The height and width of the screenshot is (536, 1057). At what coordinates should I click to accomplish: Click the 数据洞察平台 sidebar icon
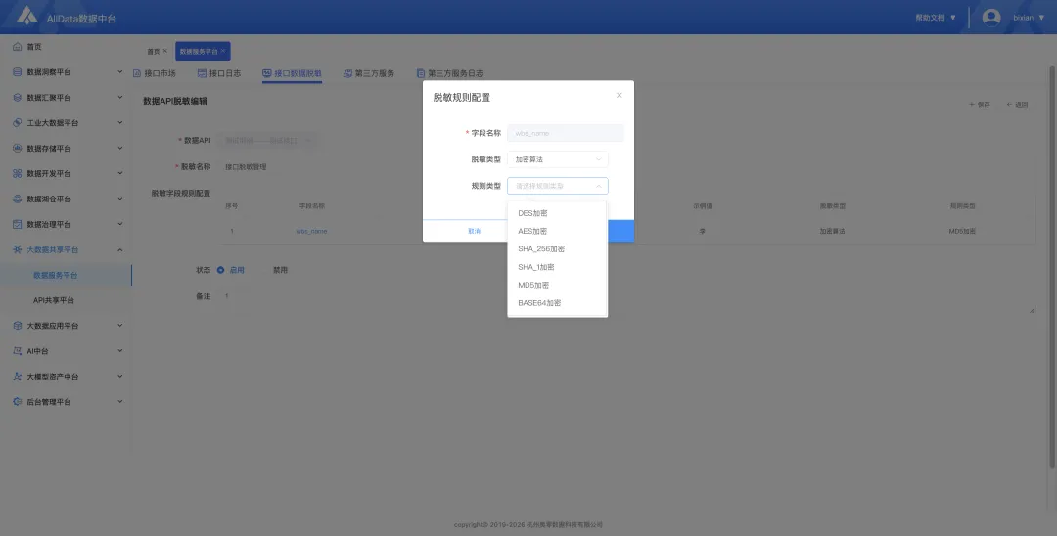18,72
